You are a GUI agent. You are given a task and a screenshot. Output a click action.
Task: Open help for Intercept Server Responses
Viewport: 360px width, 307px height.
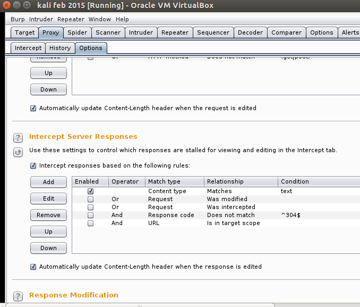18,138
